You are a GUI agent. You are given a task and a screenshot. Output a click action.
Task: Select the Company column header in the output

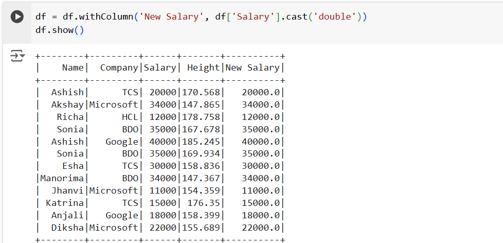(x=119, y=67)
